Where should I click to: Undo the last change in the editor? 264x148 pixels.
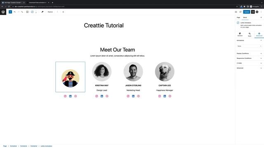point(15,12)
